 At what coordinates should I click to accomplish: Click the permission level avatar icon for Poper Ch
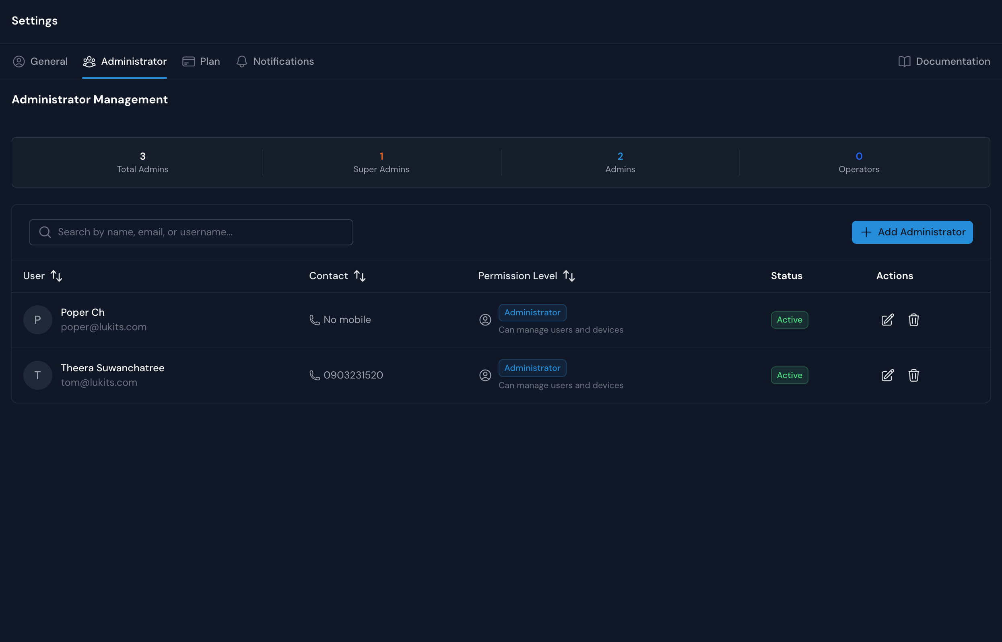tap(485, 320)
